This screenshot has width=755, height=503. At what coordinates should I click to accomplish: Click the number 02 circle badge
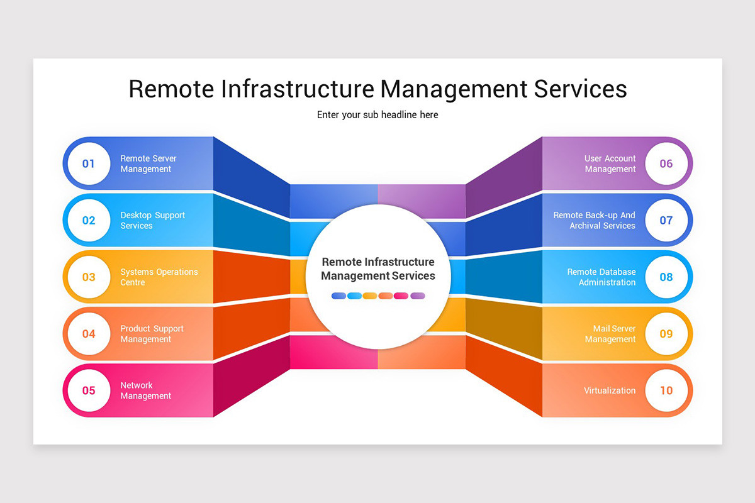pos(88,220)
